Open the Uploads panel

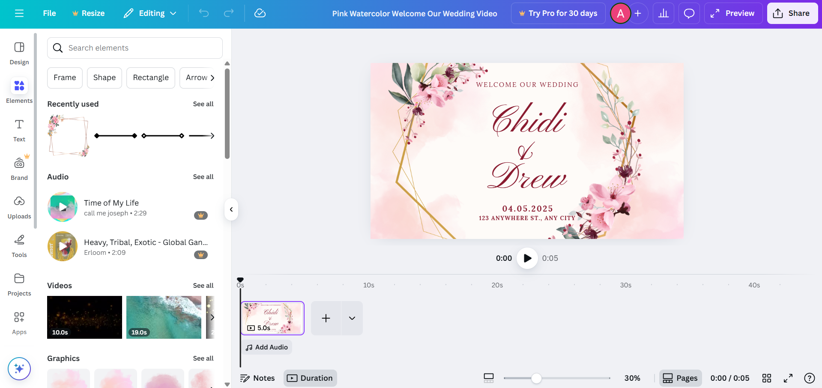(x=19, y=207)
